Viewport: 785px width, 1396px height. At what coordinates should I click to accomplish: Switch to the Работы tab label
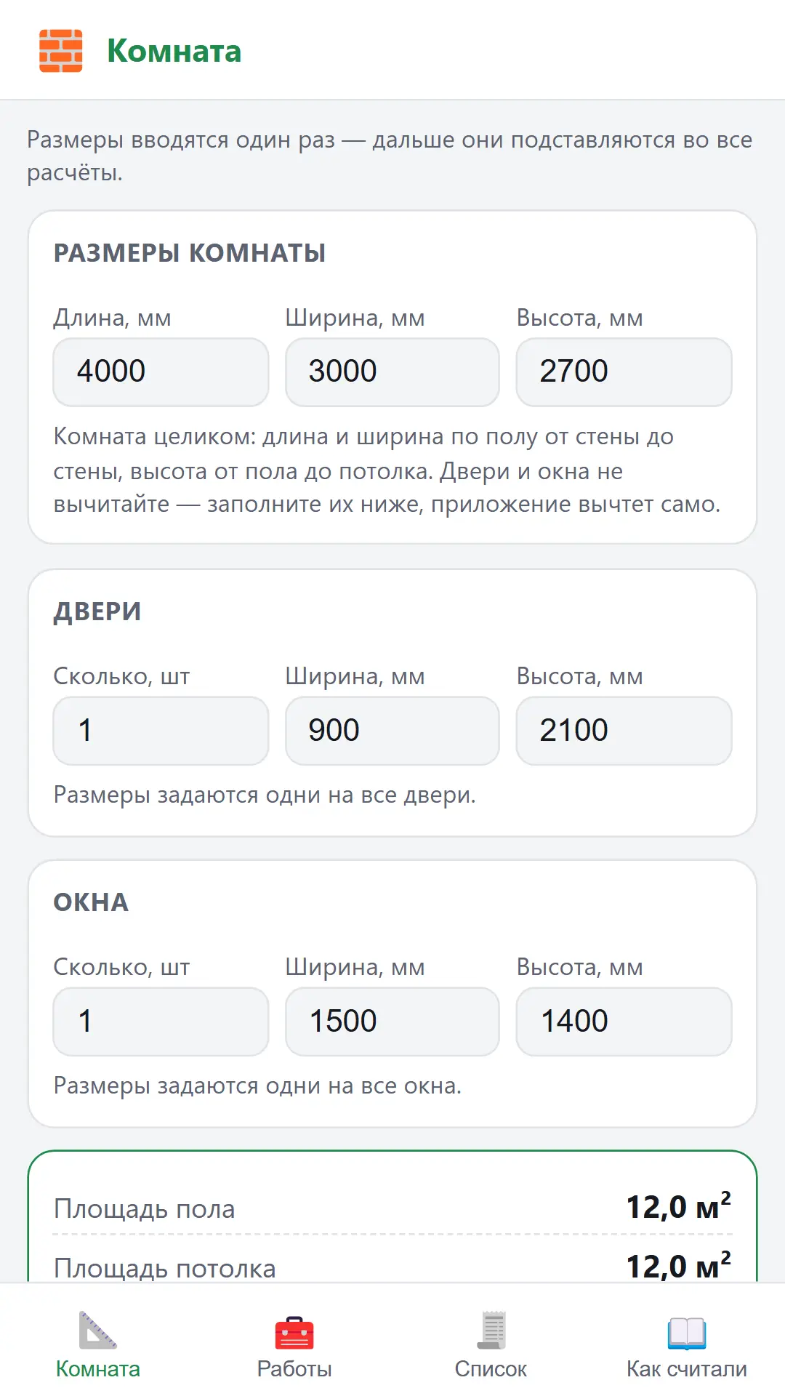(294, 1369)
